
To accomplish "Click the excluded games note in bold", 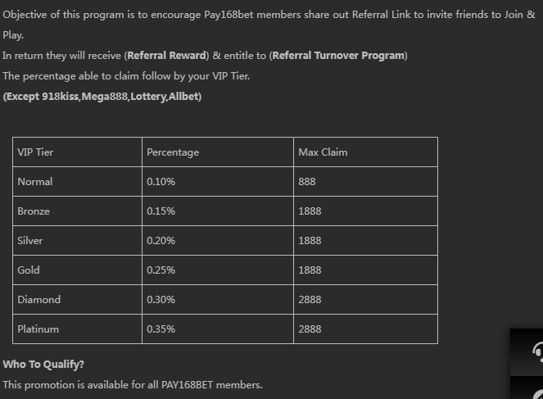I will (102, 97).
